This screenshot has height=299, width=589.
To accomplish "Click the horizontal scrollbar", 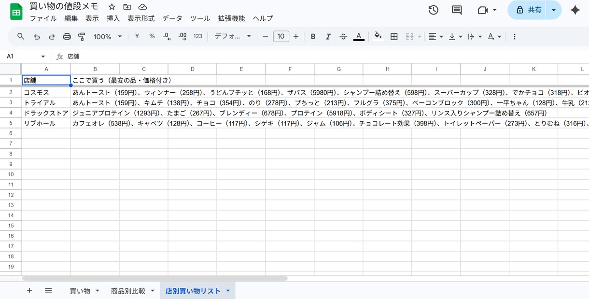I will [x=155, y=279].
